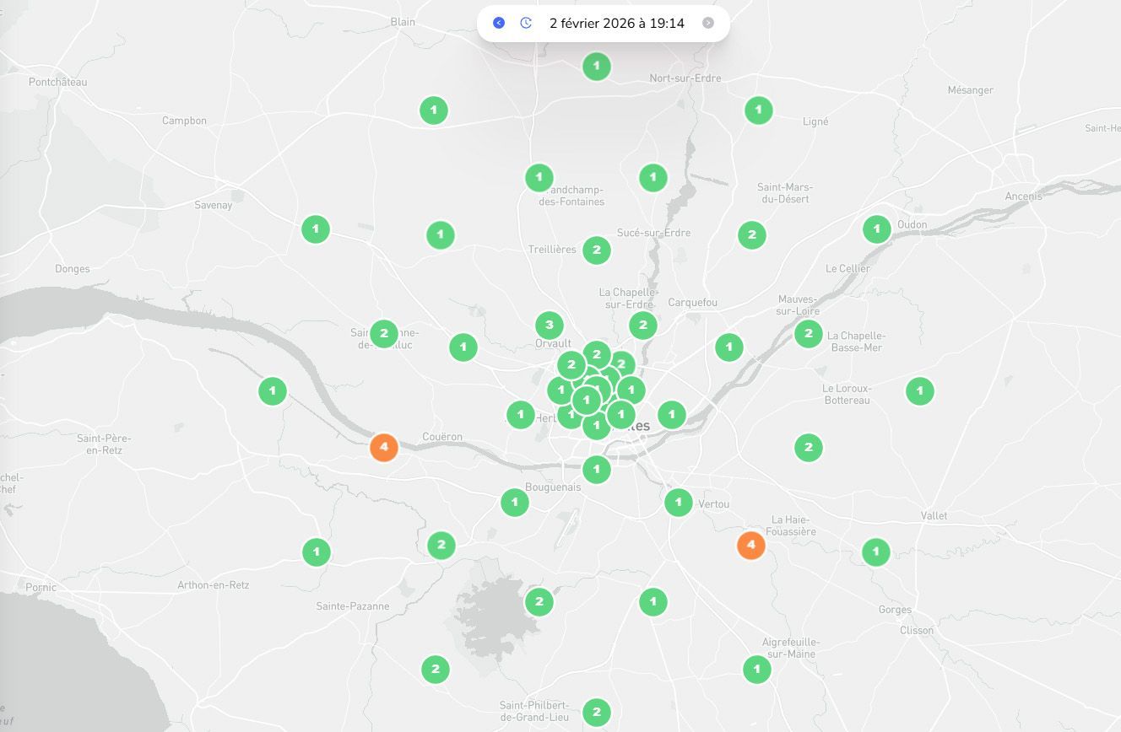Select the 2 cluster between La Chapelle-sur-Erdre and Carquefou
Screen dimensions: 1121x732
click(x=643, y=325)
